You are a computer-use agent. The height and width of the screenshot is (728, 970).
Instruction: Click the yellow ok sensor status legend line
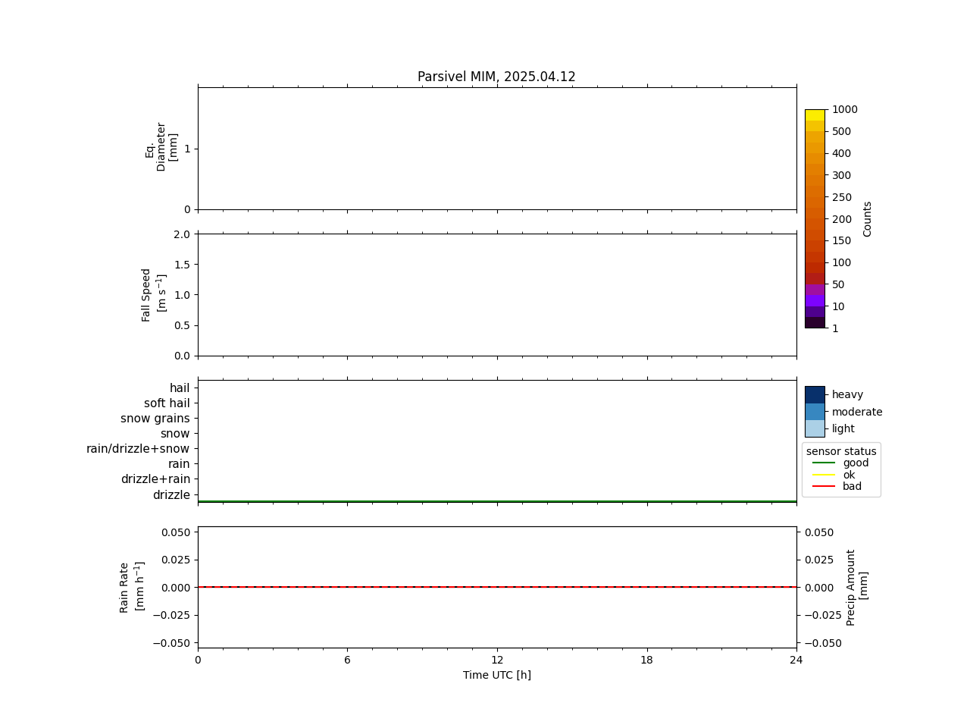point(823,475)
